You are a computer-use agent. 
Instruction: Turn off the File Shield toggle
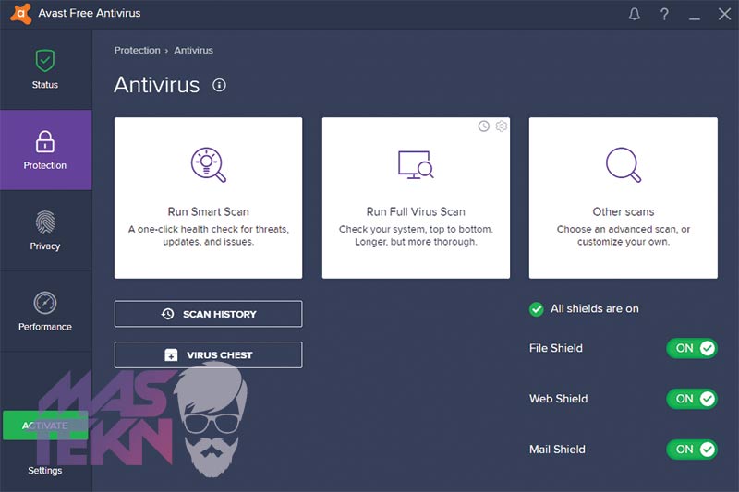[691, 348]
